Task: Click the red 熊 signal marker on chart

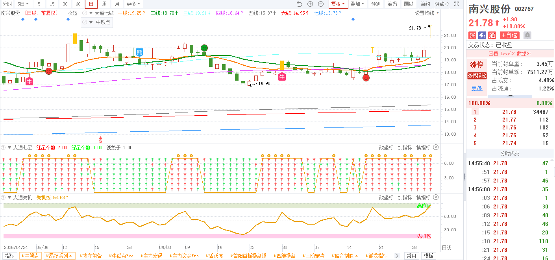Action: tap(139, 52)
